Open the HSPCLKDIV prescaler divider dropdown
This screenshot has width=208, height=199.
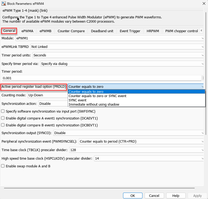click(149, 158)
